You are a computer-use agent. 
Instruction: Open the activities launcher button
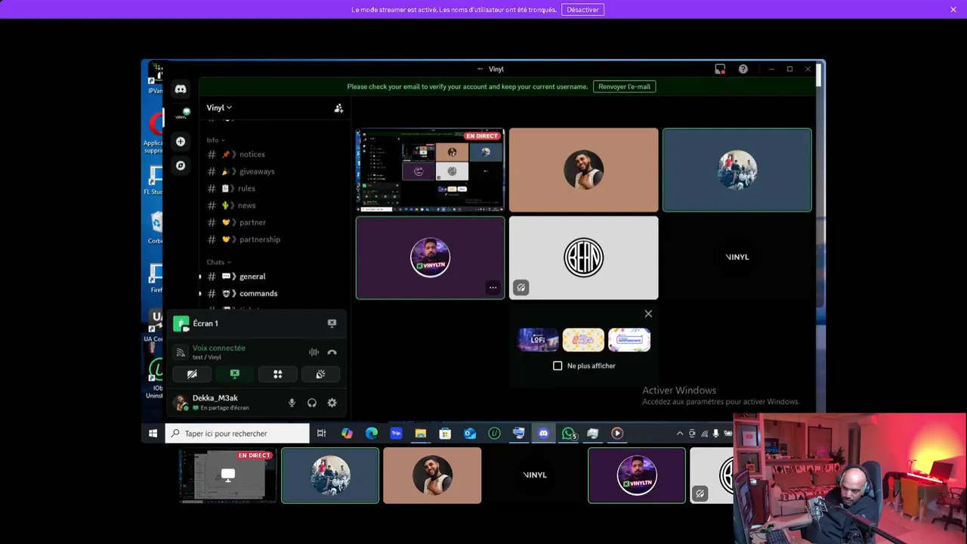coord(277,374)
